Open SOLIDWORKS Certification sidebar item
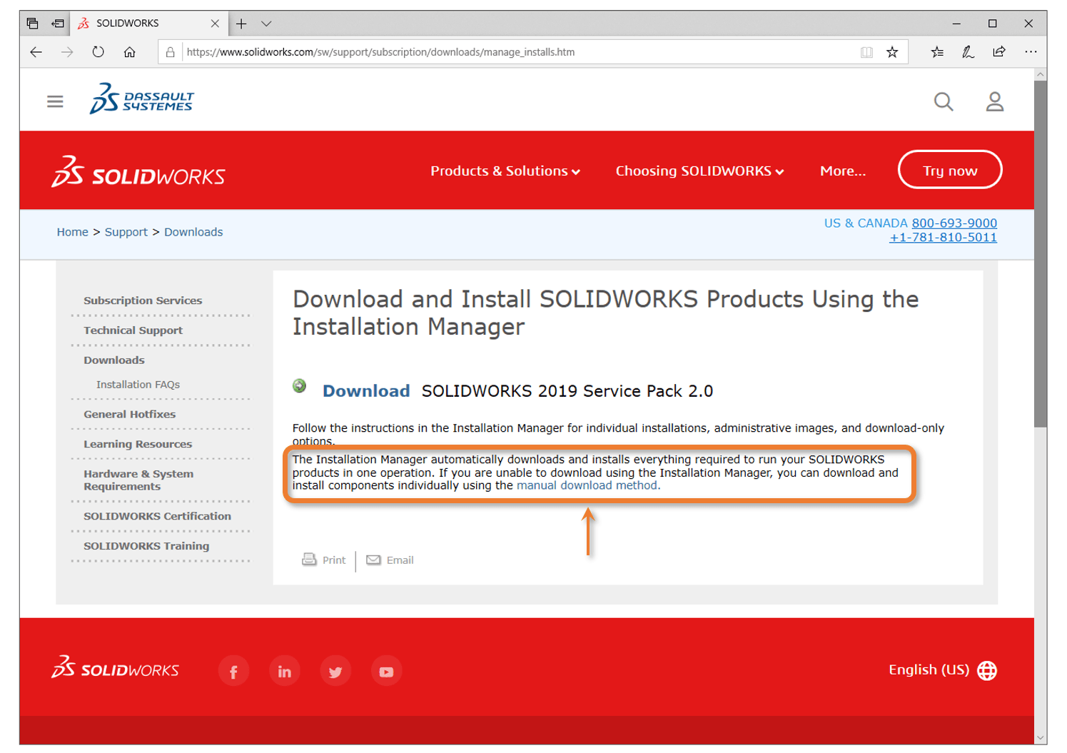 [x=157, y=516]
